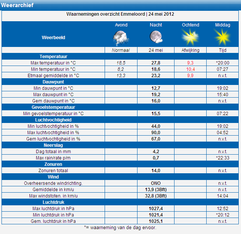Select the 'Min temperatuur in °C' row label

(x=53, y=69)
